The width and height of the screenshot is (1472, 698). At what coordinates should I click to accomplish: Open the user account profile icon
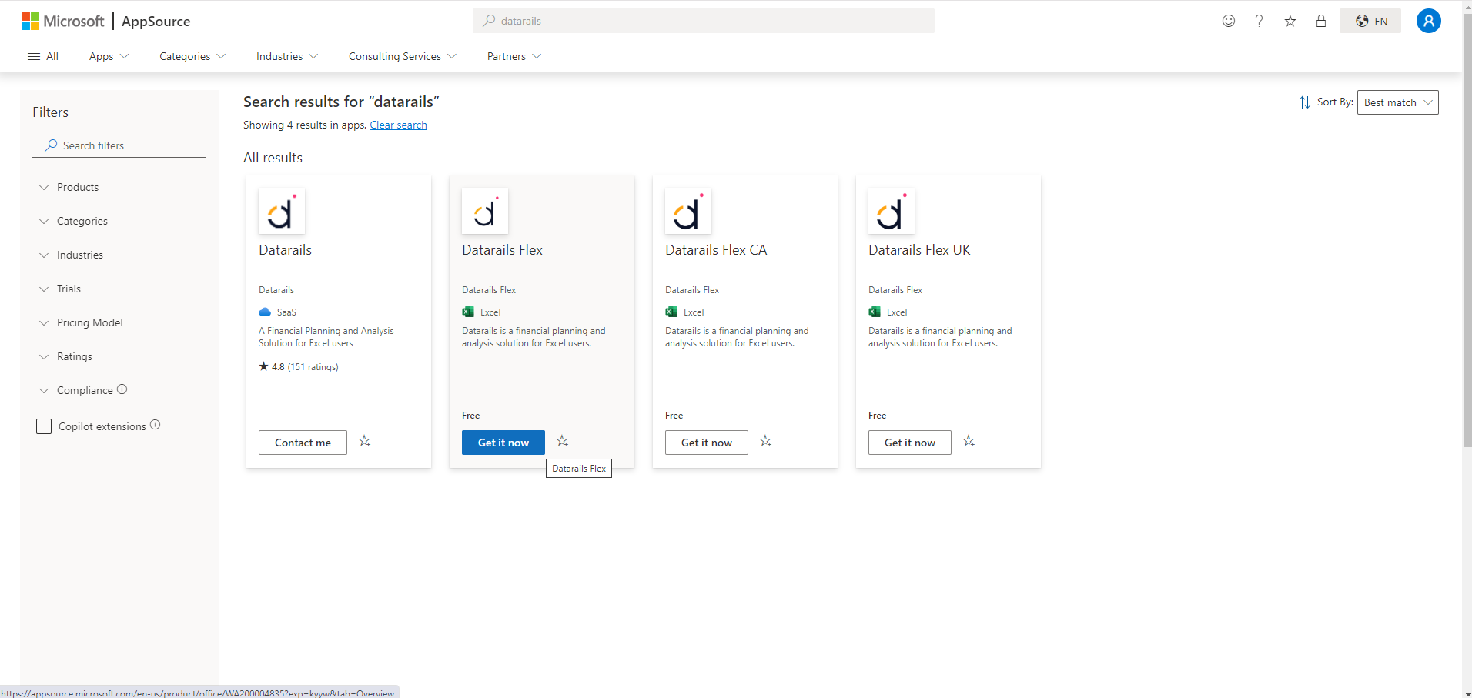(1429, 21)
